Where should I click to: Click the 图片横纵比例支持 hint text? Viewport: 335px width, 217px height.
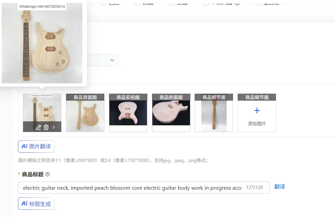coord(113,160)
